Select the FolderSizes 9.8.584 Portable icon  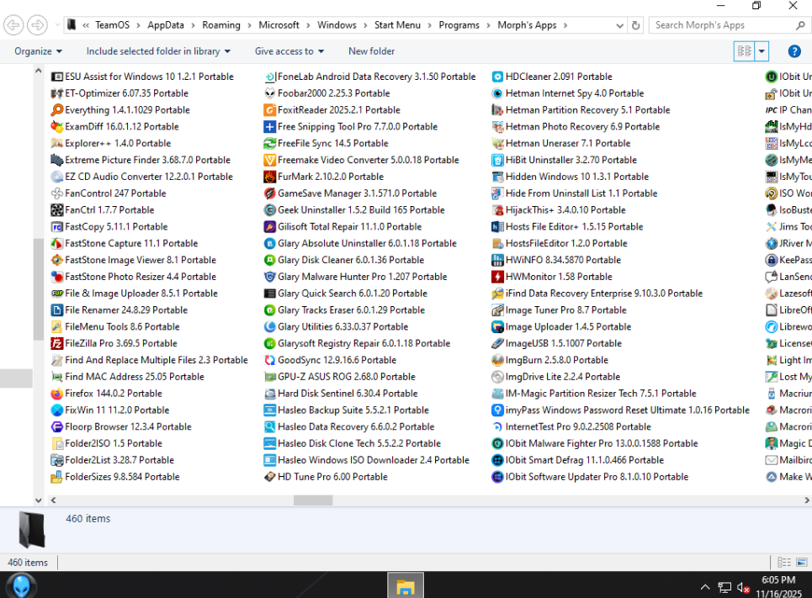coord(57,477)
